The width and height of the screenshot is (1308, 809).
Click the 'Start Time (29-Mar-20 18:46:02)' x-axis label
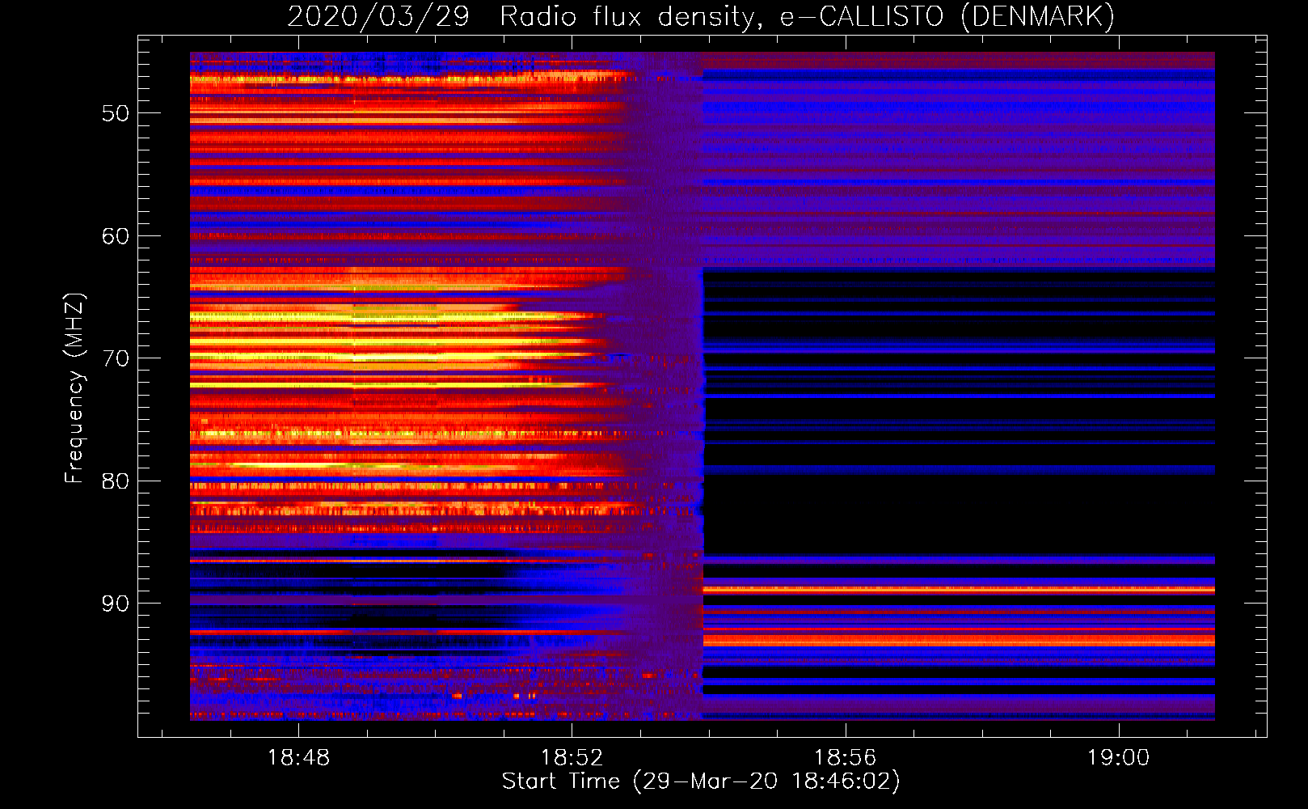pyautogui.click(x=701, y=781)
